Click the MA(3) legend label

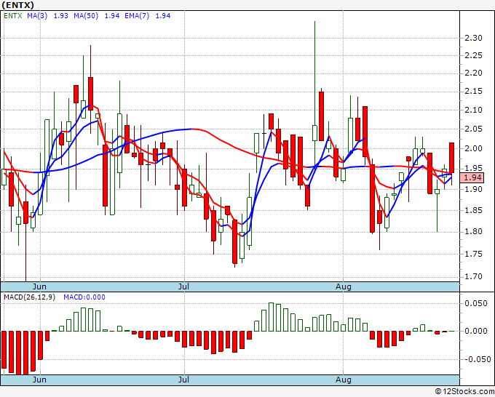tap(37, 16)
